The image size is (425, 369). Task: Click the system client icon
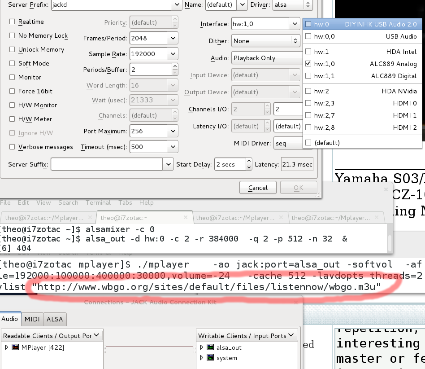[x=210, y=358]
